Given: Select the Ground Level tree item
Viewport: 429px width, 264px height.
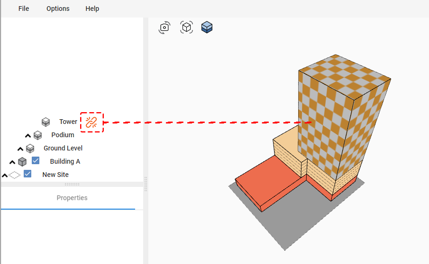Looking at the screenshot, I should (63, 148).
